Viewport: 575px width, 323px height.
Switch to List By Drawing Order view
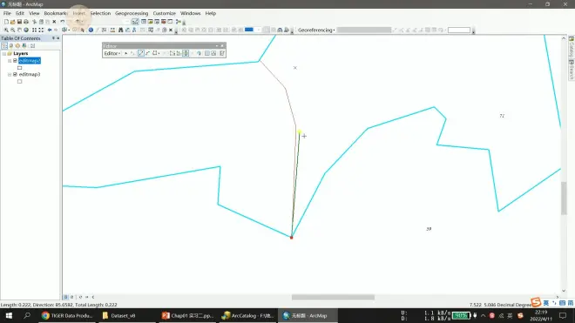[4, 46]
